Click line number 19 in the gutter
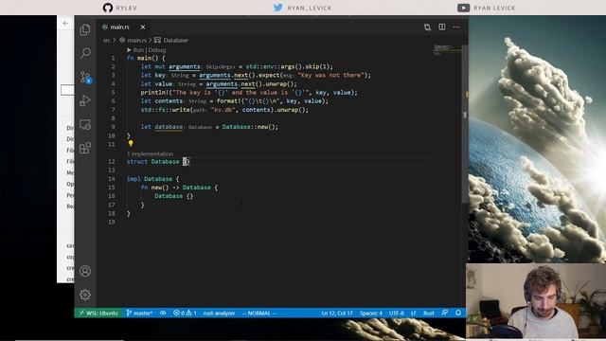This screenshot has width=606, height=341. 112,222
